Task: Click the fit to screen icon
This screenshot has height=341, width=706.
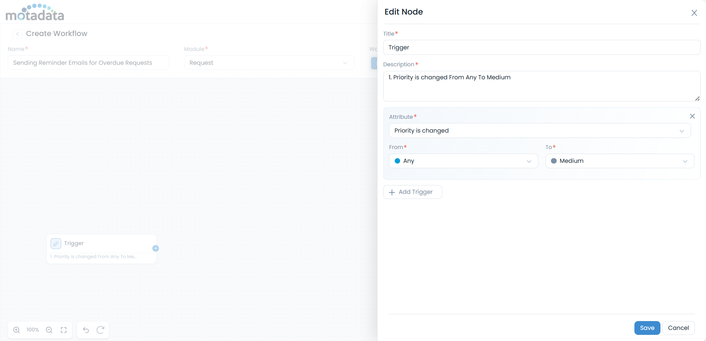Action: pyautogui.click(x=64, y=330)
